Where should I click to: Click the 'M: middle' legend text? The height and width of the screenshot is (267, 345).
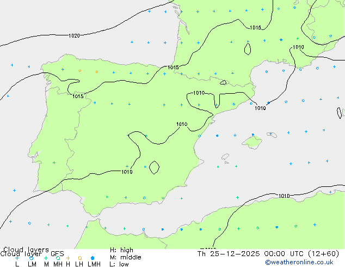click(125, 257)
